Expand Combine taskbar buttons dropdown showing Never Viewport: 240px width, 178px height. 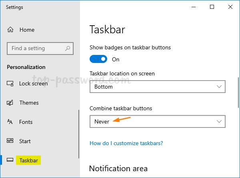pos(157,121)
